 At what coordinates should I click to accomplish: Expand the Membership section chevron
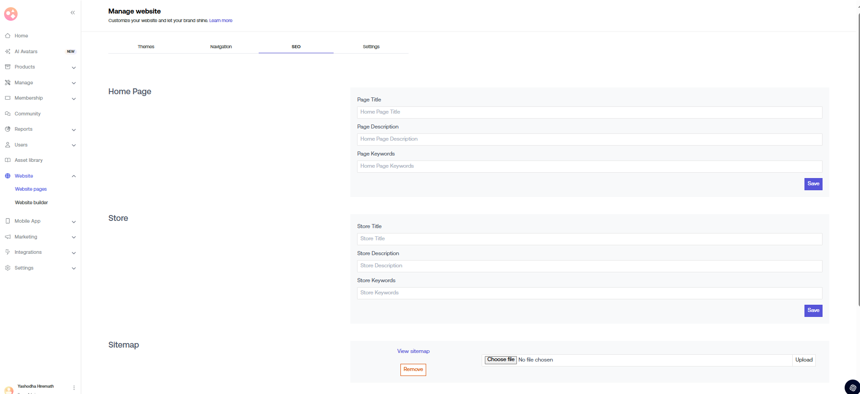click(74, 99)
